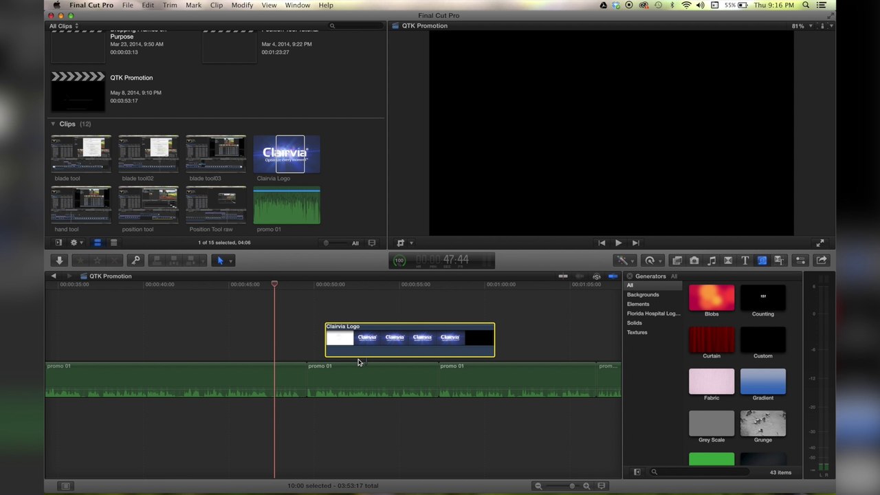The width and height of the screenshot is (880, 495).
Task: Import media with the down-arrow button
Action: click(59, 261)
